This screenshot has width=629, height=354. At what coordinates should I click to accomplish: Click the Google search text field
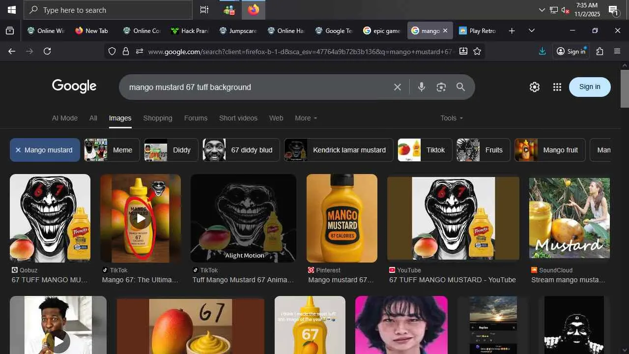pyautogui.click(x=256, y=87)
